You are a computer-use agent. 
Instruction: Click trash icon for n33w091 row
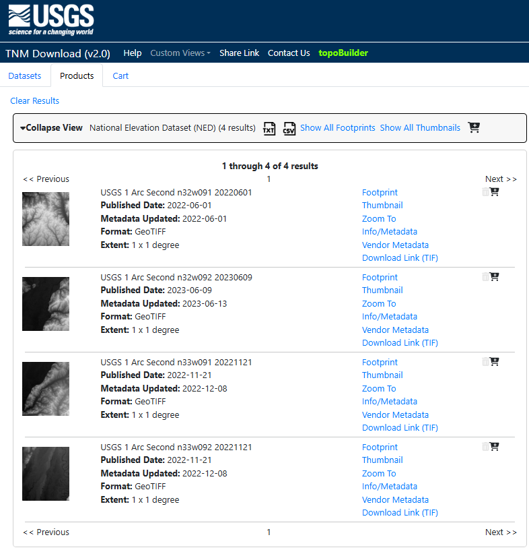(485, 362)
